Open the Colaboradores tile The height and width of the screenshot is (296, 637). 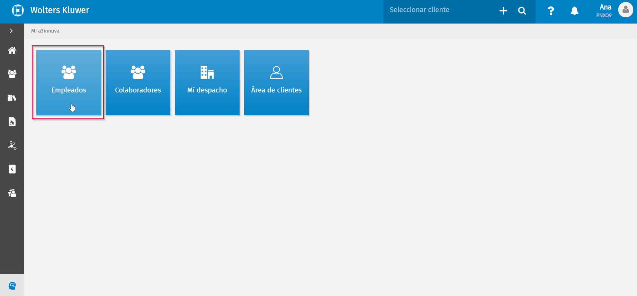click(138, 83)
